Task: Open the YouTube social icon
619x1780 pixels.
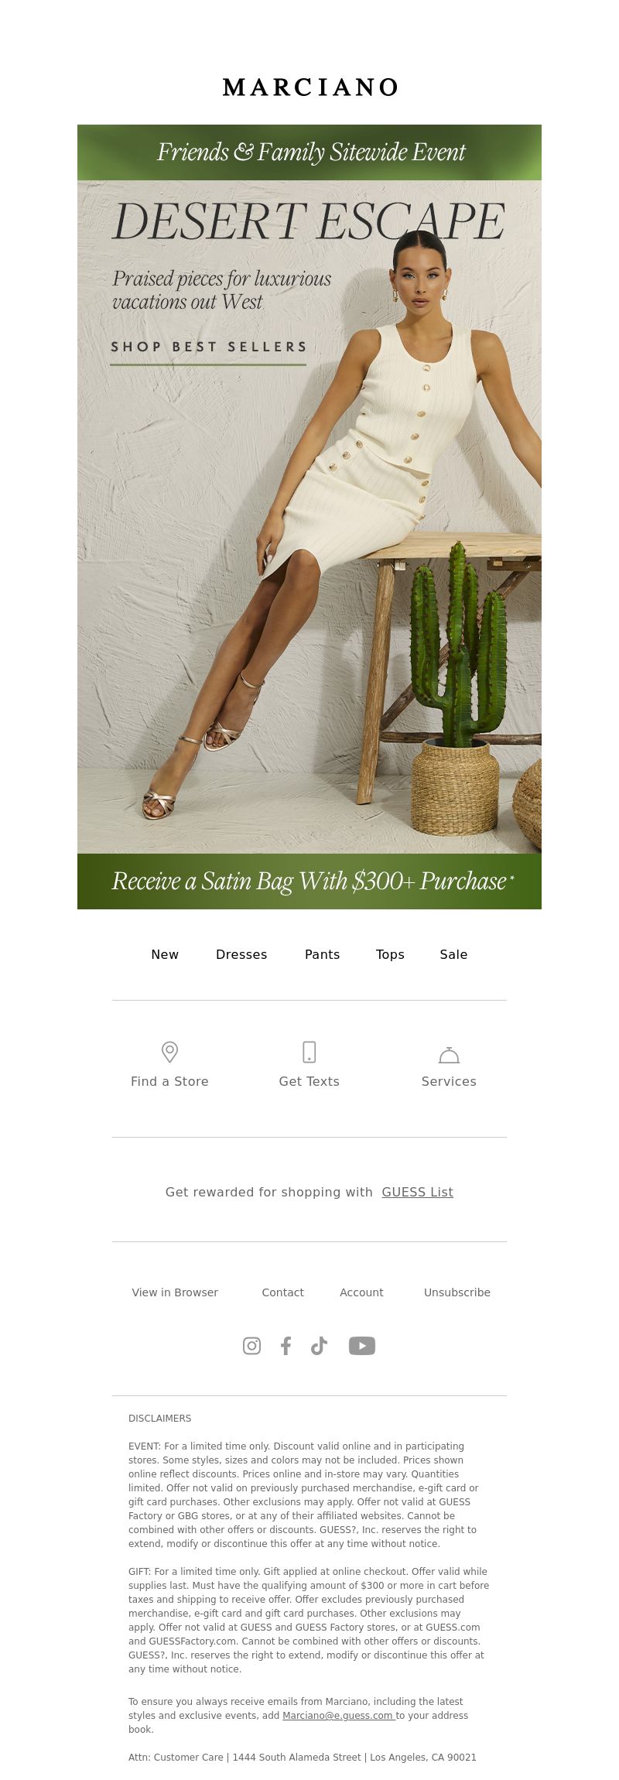Action: (x=362, y=1346)
